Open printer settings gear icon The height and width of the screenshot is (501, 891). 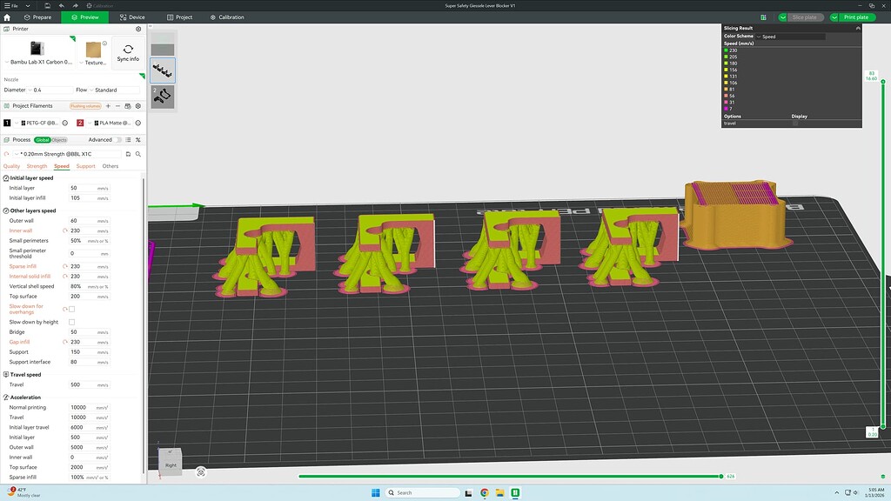138,29
